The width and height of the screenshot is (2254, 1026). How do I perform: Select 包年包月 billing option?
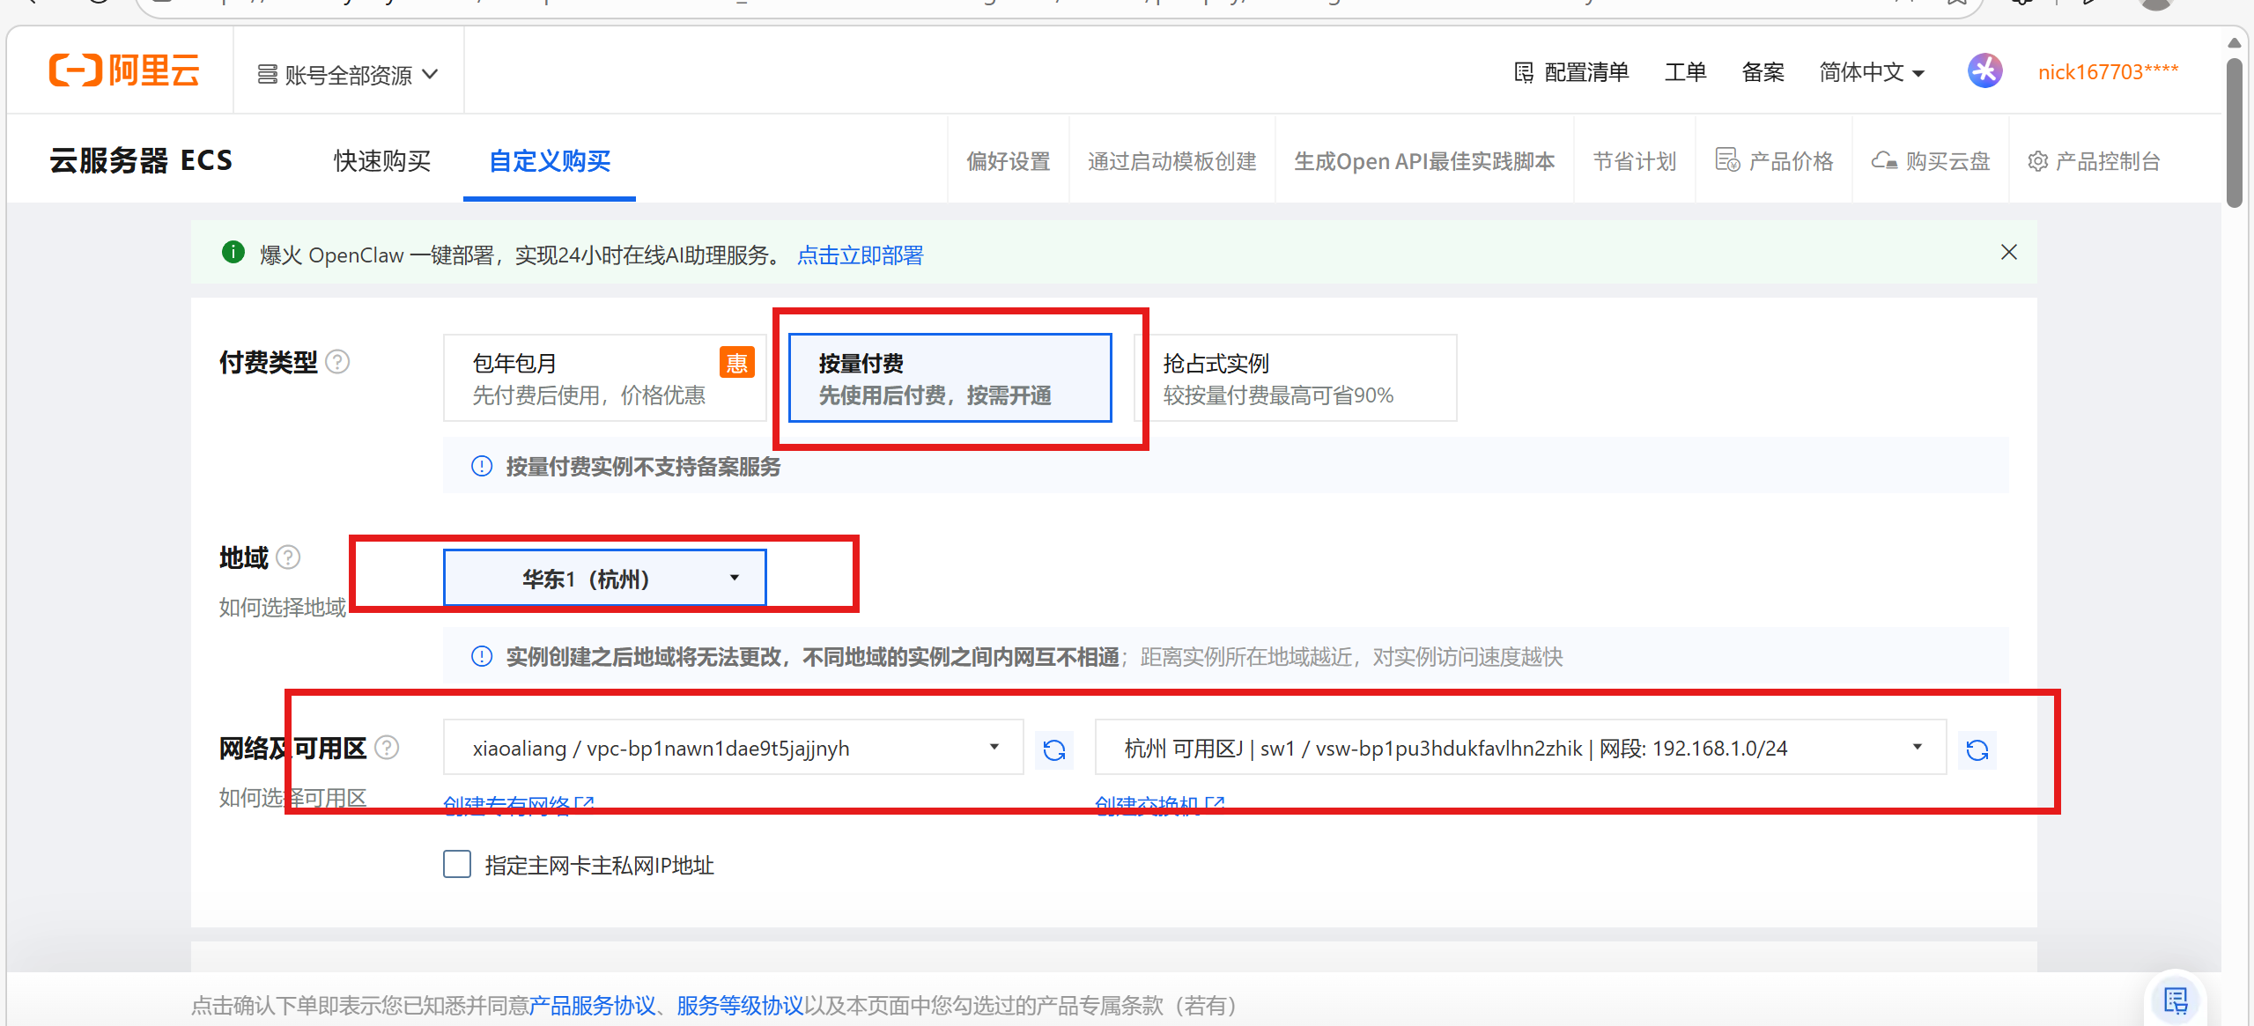click(604, 379)
